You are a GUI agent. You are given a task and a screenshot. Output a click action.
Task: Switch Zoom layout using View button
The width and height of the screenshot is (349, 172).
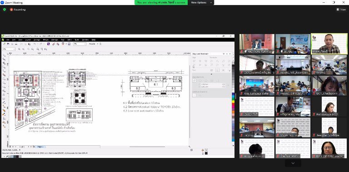[x=341, y=10]
